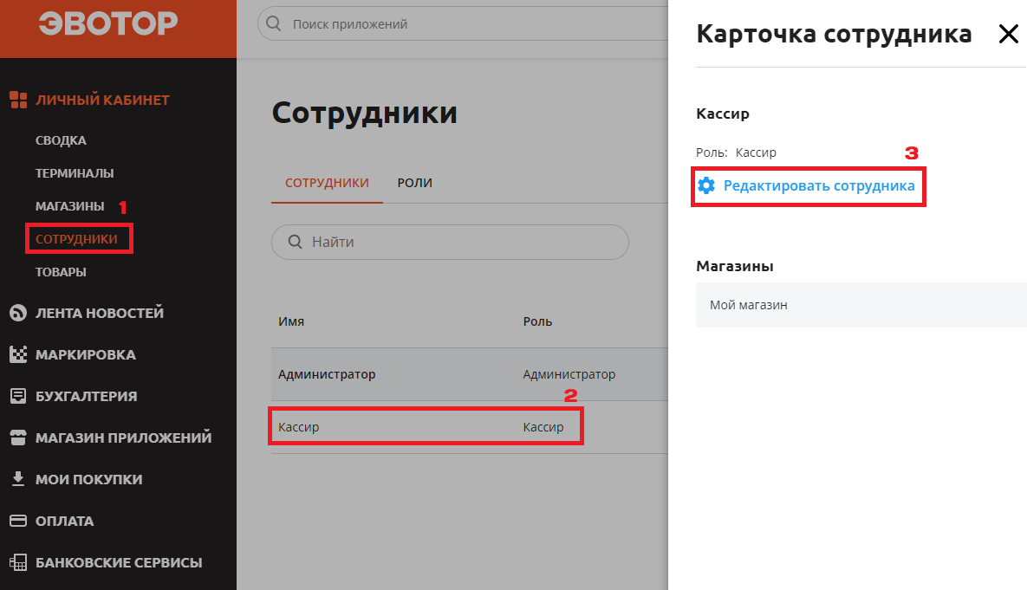Open Банковские сервисы via its bank icon
This screenshot has height=590, width=1027.
click(16, 561)
